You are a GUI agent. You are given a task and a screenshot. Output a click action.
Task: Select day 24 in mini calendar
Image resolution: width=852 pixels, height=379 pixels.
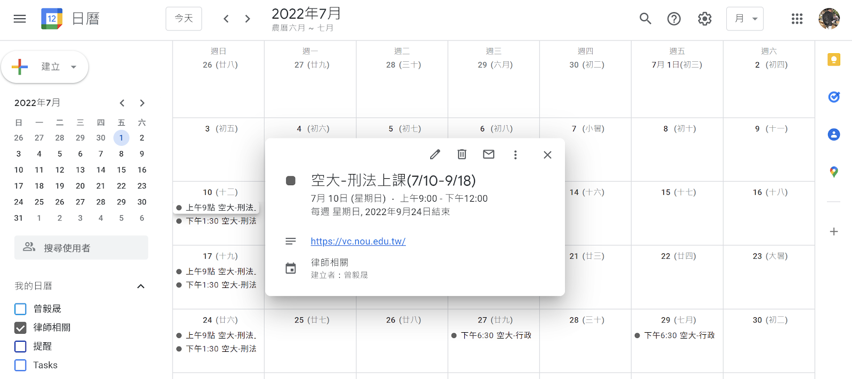[x=19, y=202]
